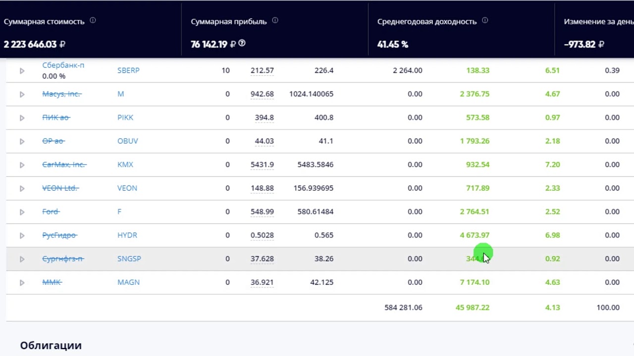Click Суммарная стоимость value 2 223 646.03 ₽
The image size is (634, 356).
[35, 44]
